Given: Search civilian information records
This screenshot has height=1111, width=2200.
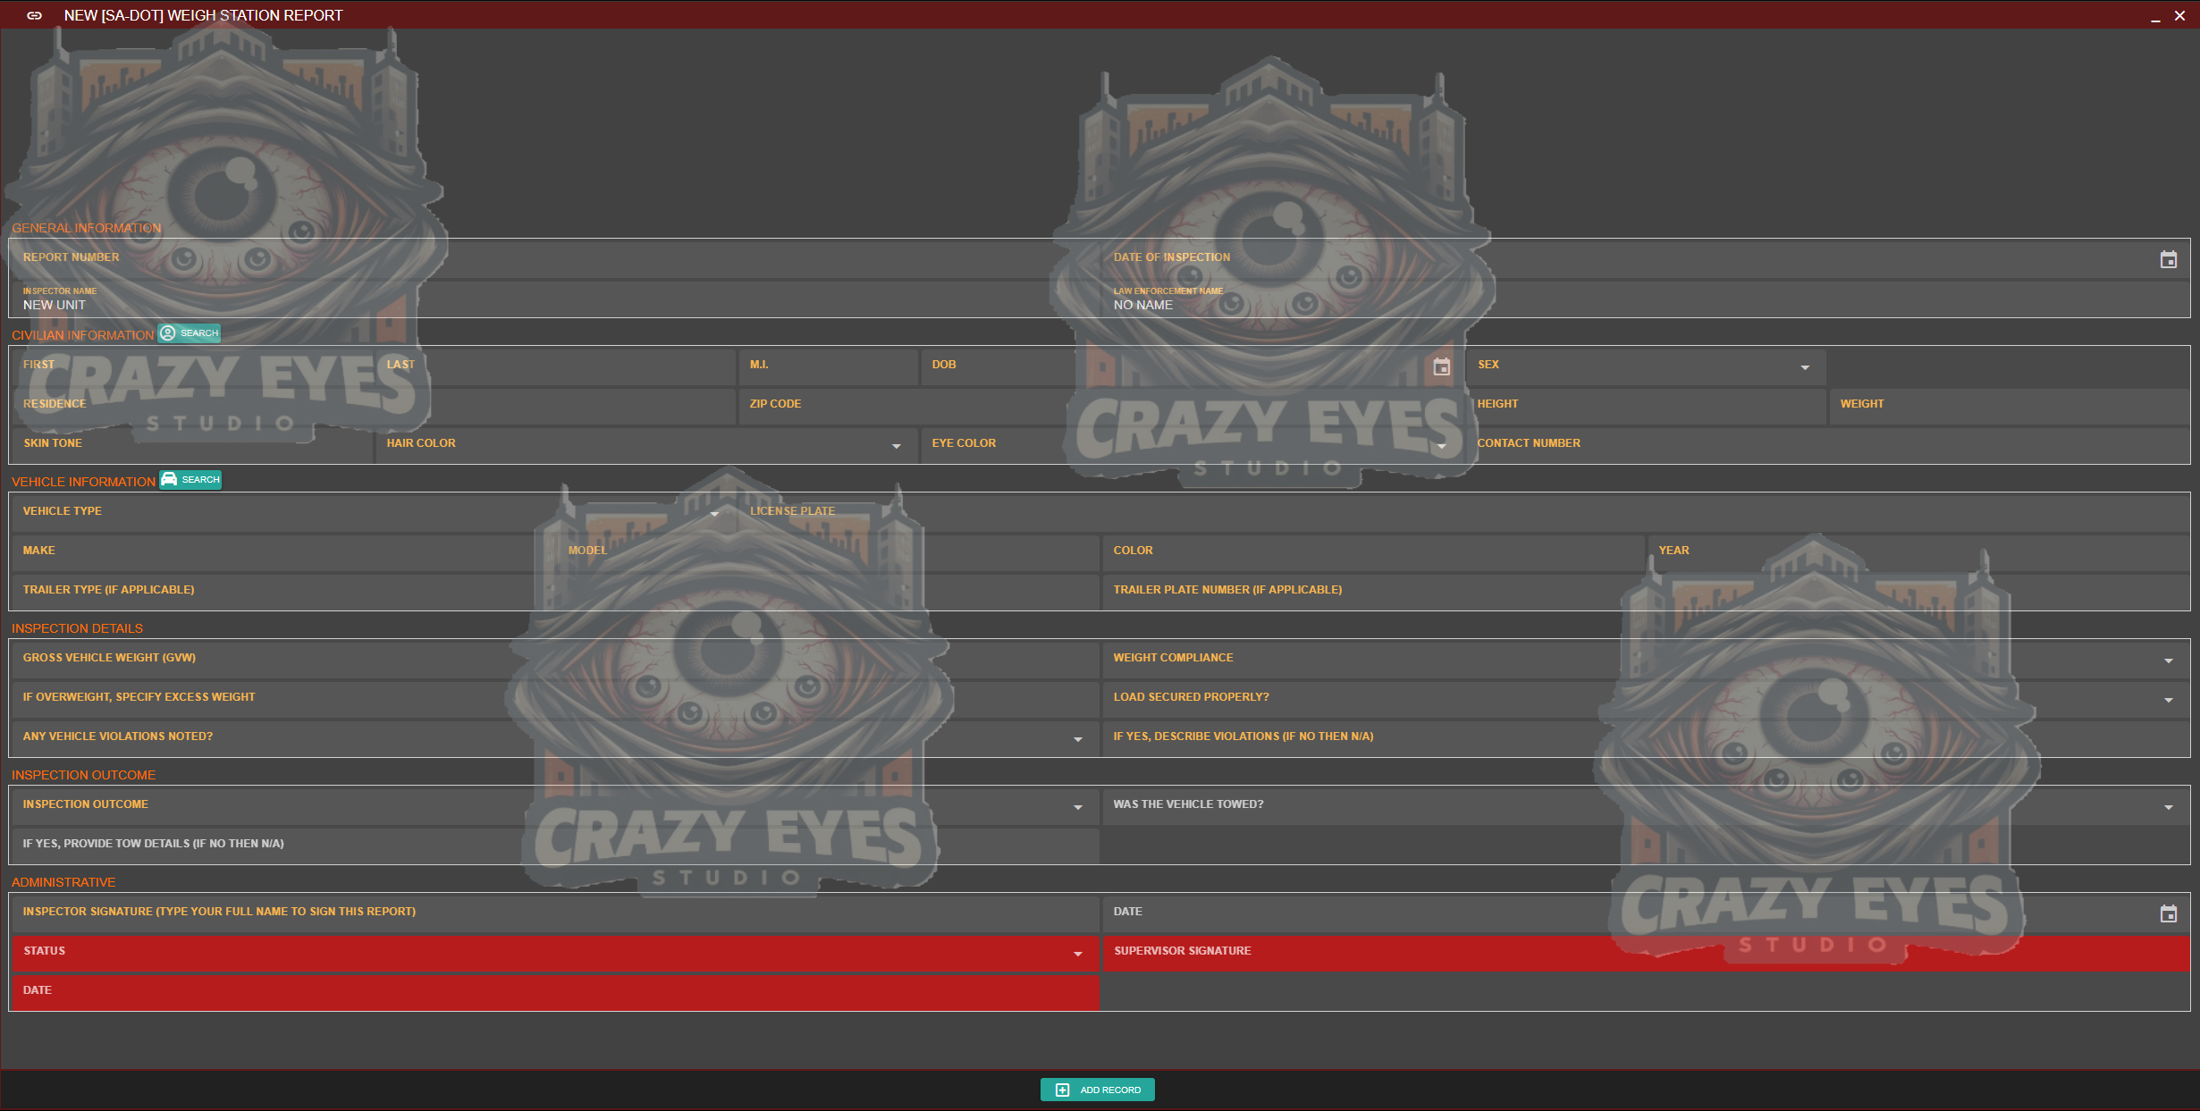Looking at the screenshot, I should [190, 333].
